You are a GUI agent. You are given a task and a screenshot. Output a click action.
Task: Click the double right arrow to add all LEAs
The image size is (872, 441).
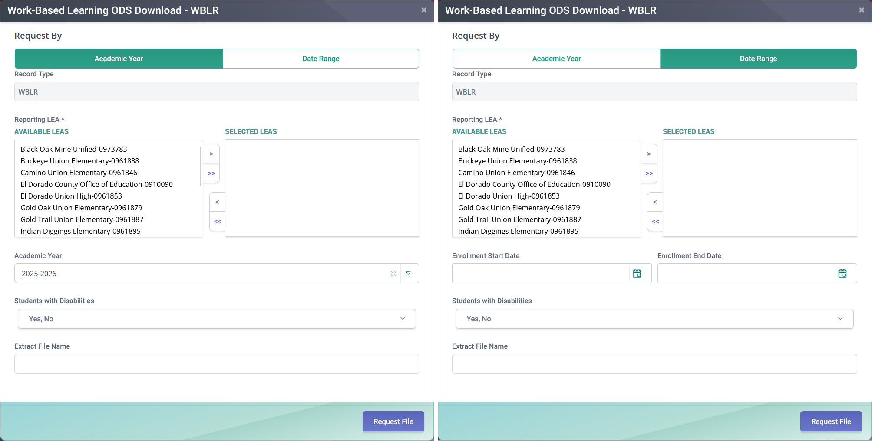[649, 173]
